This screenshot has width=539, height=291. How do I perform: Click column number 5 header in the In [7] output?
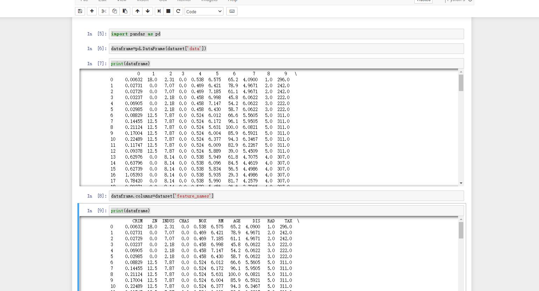[x=217, y=74]
